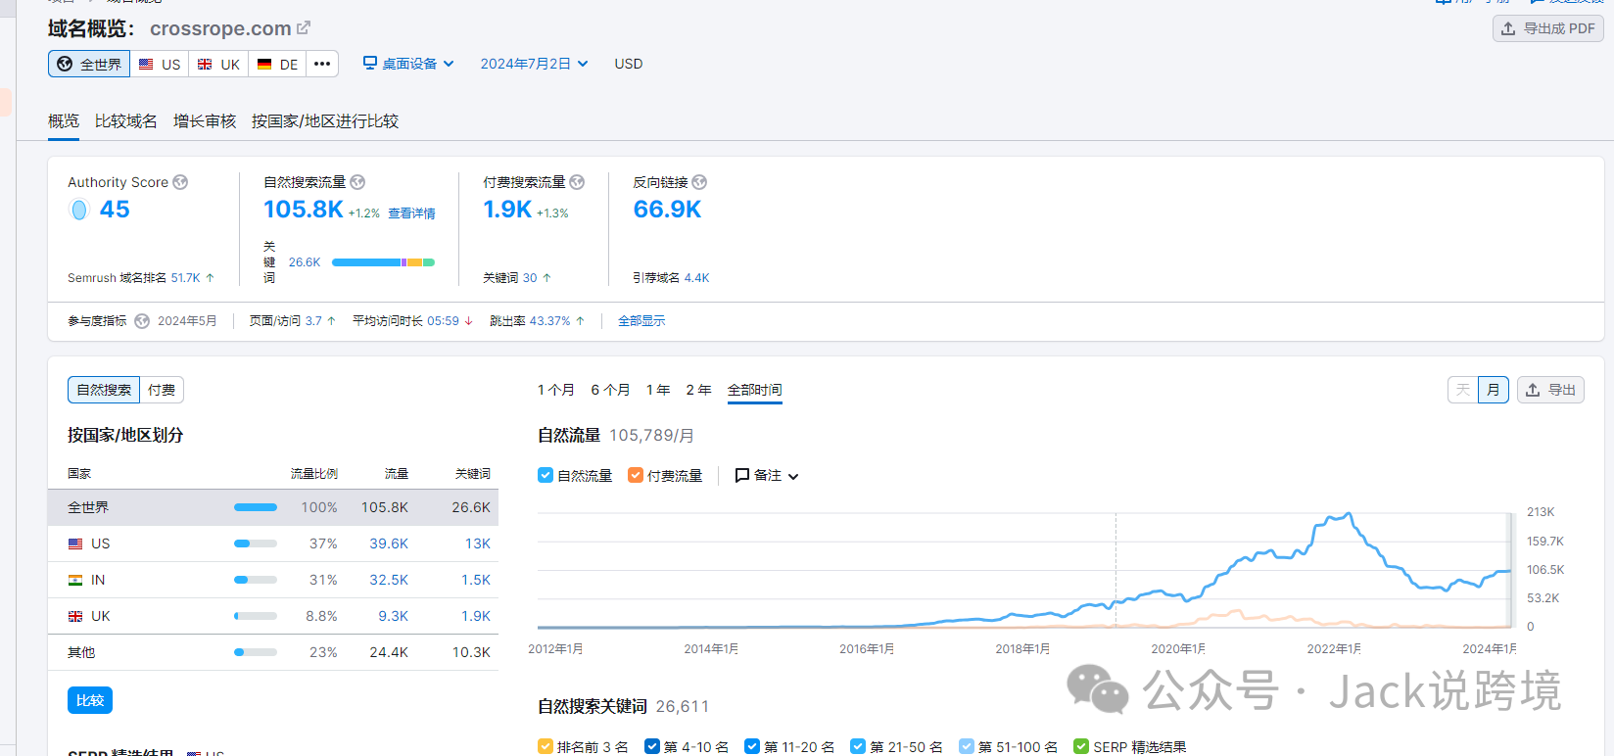This screenshot has height=756, width=1614.
Task: Click the India flag in country table
Action: coord(75,580)
